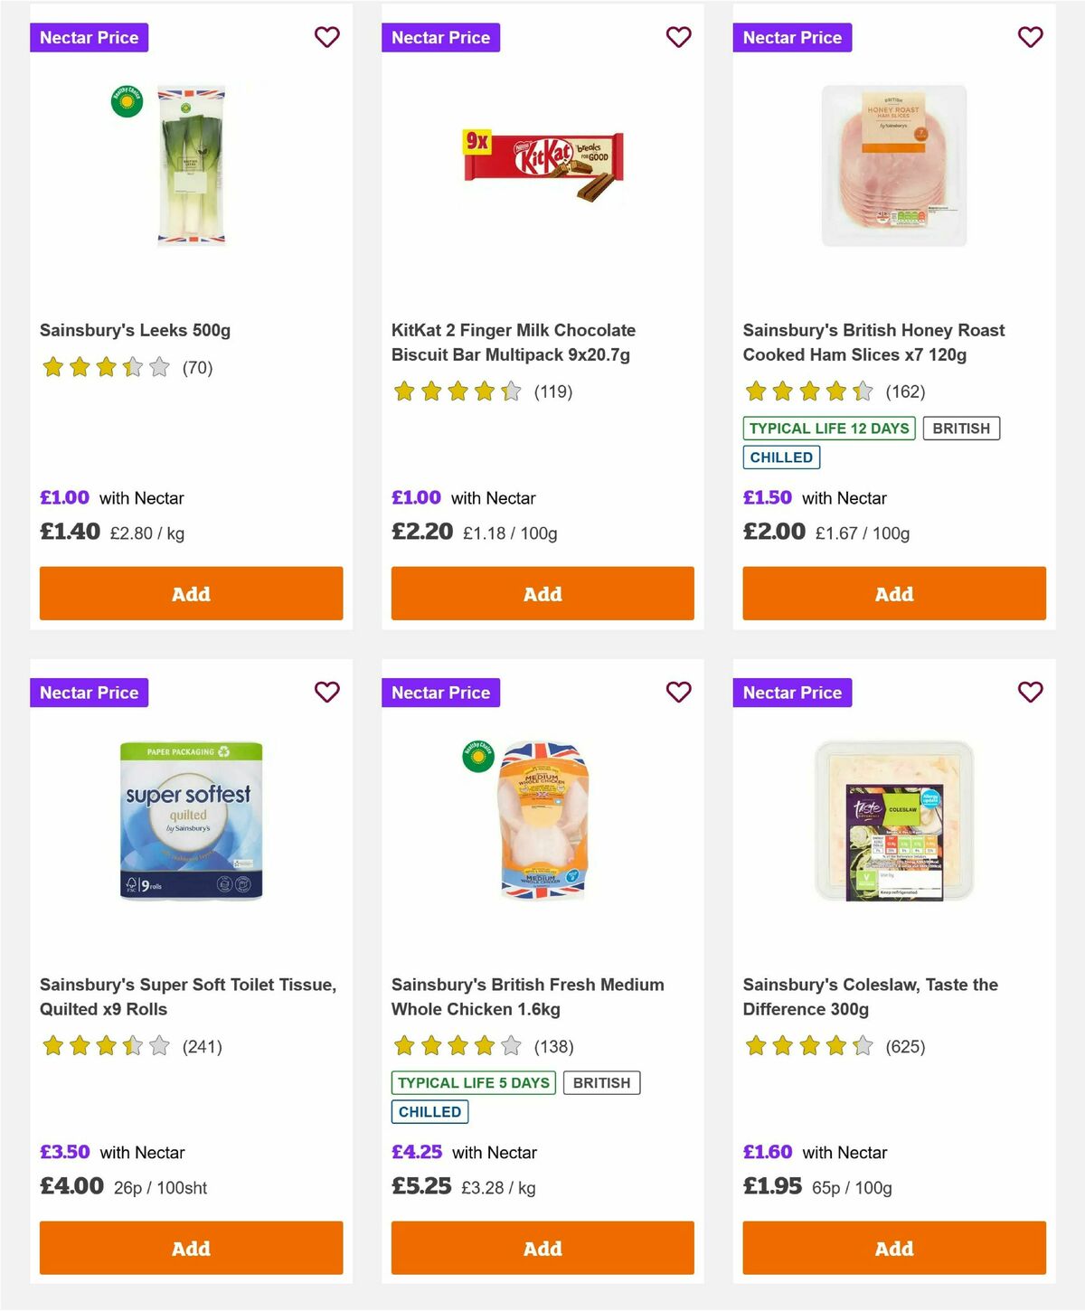The image size is (1085, 1311).
Task: Open the TYPICAL LIFE 5 DAYS tag
Action: pos(473,1082)
